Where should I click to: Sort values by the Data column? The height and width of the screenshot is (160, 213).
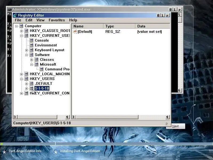(x=153, y=26)
